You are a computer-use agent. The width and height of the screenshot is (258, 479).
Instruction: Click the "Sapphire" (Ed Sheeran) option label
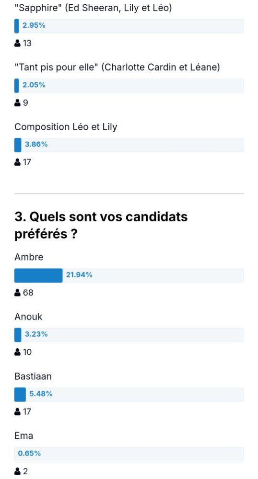click(93, 8)
